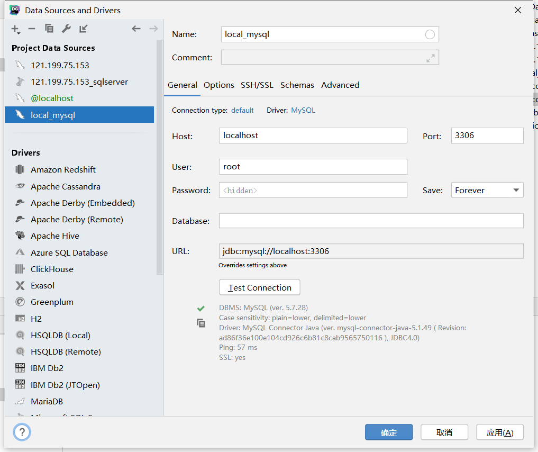This screenshot has width=538, height=452.
Task: Click the make global arrow icon
Action: [x=84, y=29]
